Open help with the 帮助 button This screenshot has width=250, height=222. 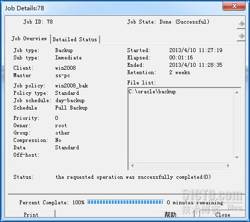click(x=171, y=215)
